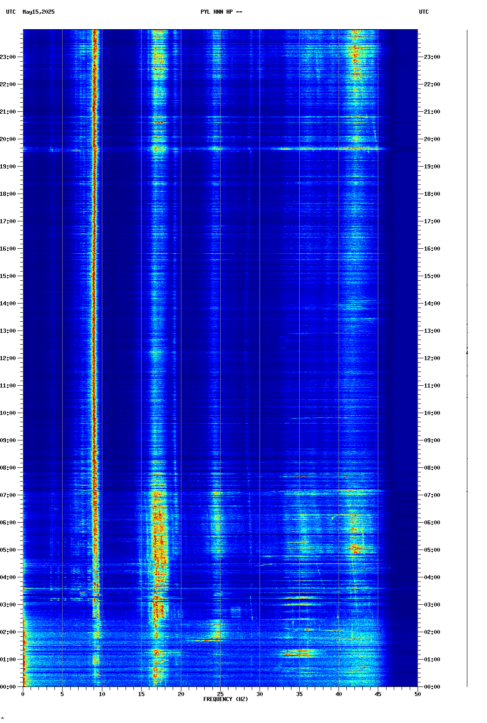Click '11:00' on the right time axis

click(x=432, y=386)
